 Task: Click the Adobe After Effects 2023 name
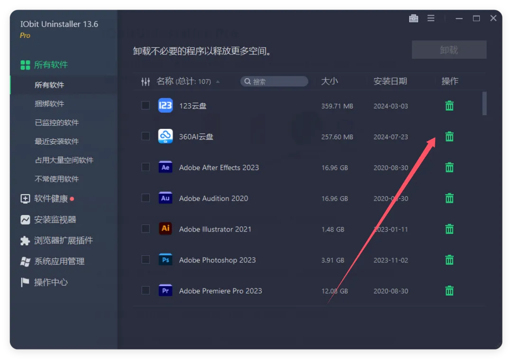pyautogui.click(x=219, y=168)
